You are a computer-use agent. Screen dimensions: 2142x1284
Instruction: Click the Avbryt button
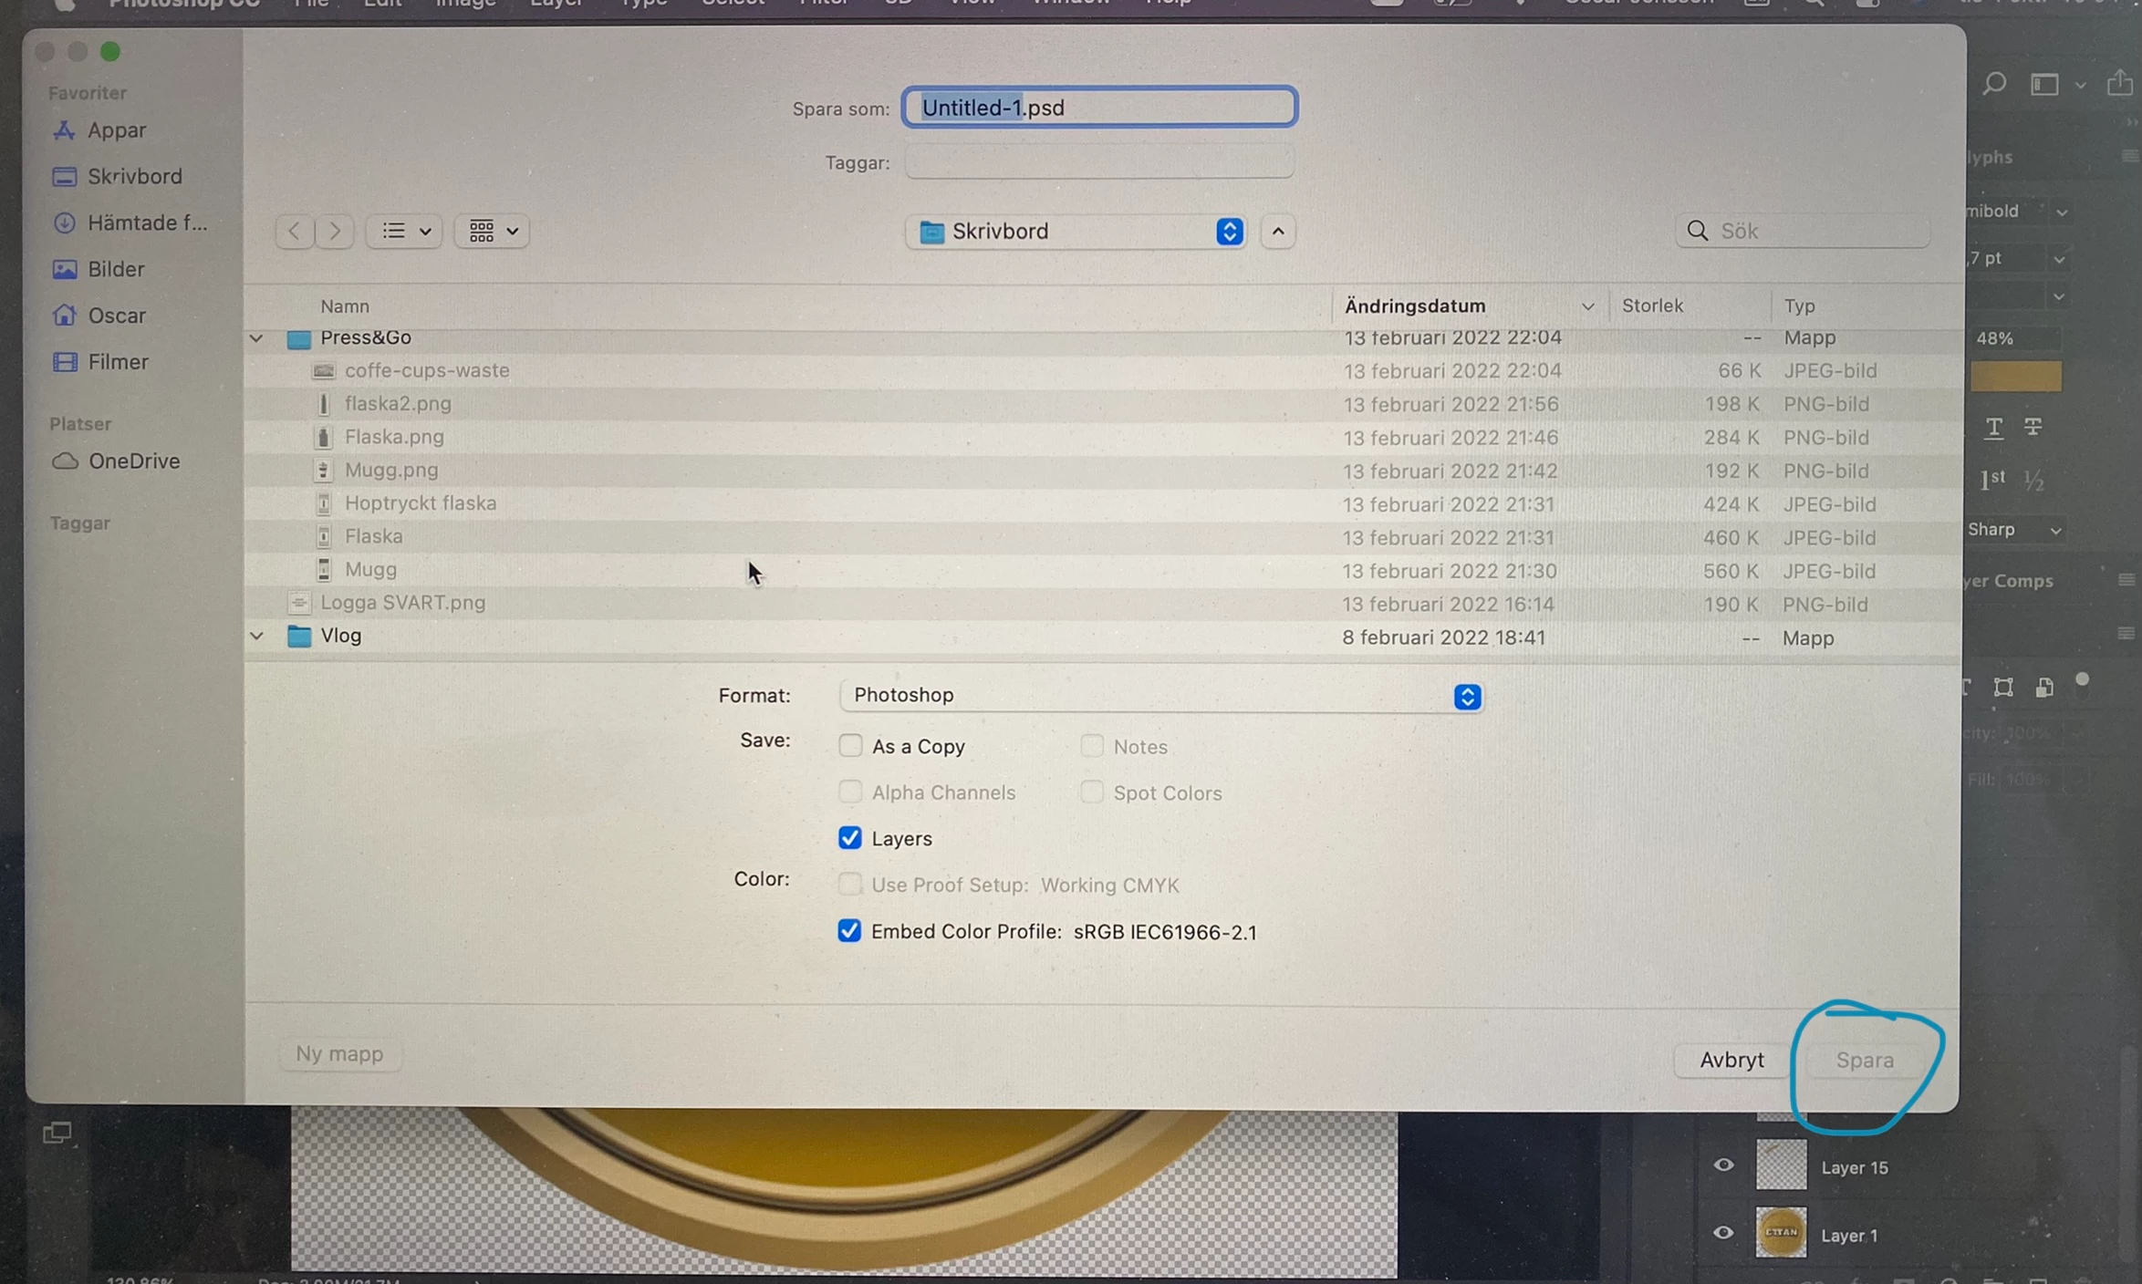click(x=1731, y=1060)
